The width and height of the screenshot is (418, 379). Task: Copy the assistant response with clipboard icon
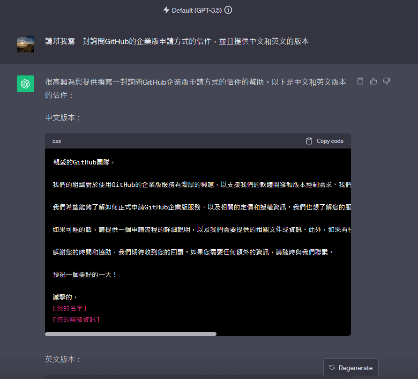(360, 81)
